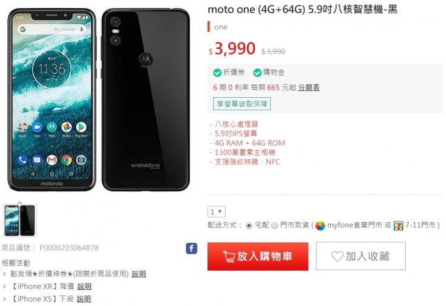Add item with 放入購物車 button

coord(258,256)
